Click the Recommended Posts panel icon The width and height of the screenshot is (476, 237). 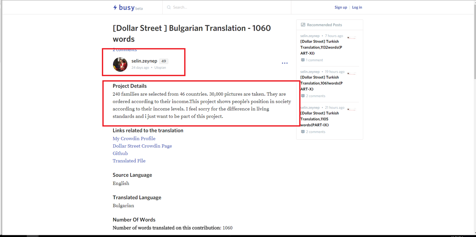[303, 25]
